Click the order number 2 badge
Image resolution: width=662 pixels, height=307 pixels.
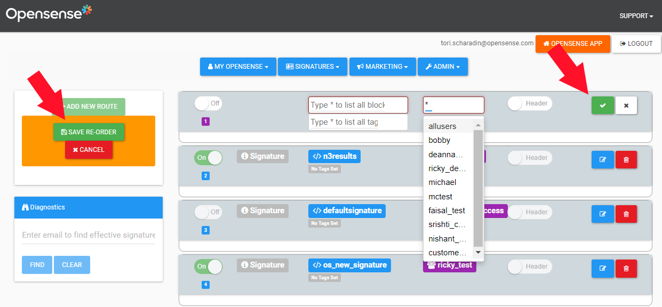(206, 176)
